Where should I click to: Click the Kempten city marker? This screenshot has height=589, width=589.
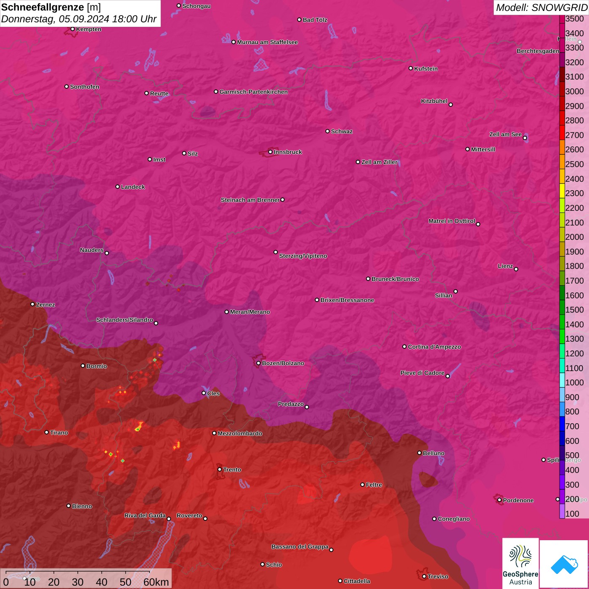pos(72,29)
